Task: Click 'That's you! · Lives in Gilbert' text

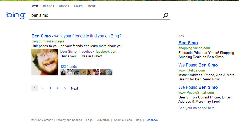Action: [81, 56]
